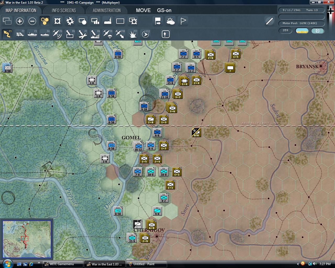
Task: Select the 15-9 unit near Chernigov
Action: pyautogui.click(x=132, y=238)
